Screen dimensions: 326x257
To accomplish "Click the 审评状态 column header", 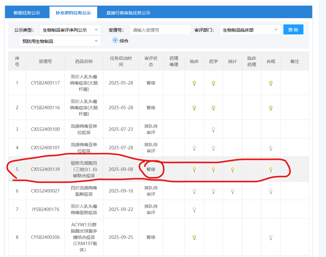I will 151,61.
